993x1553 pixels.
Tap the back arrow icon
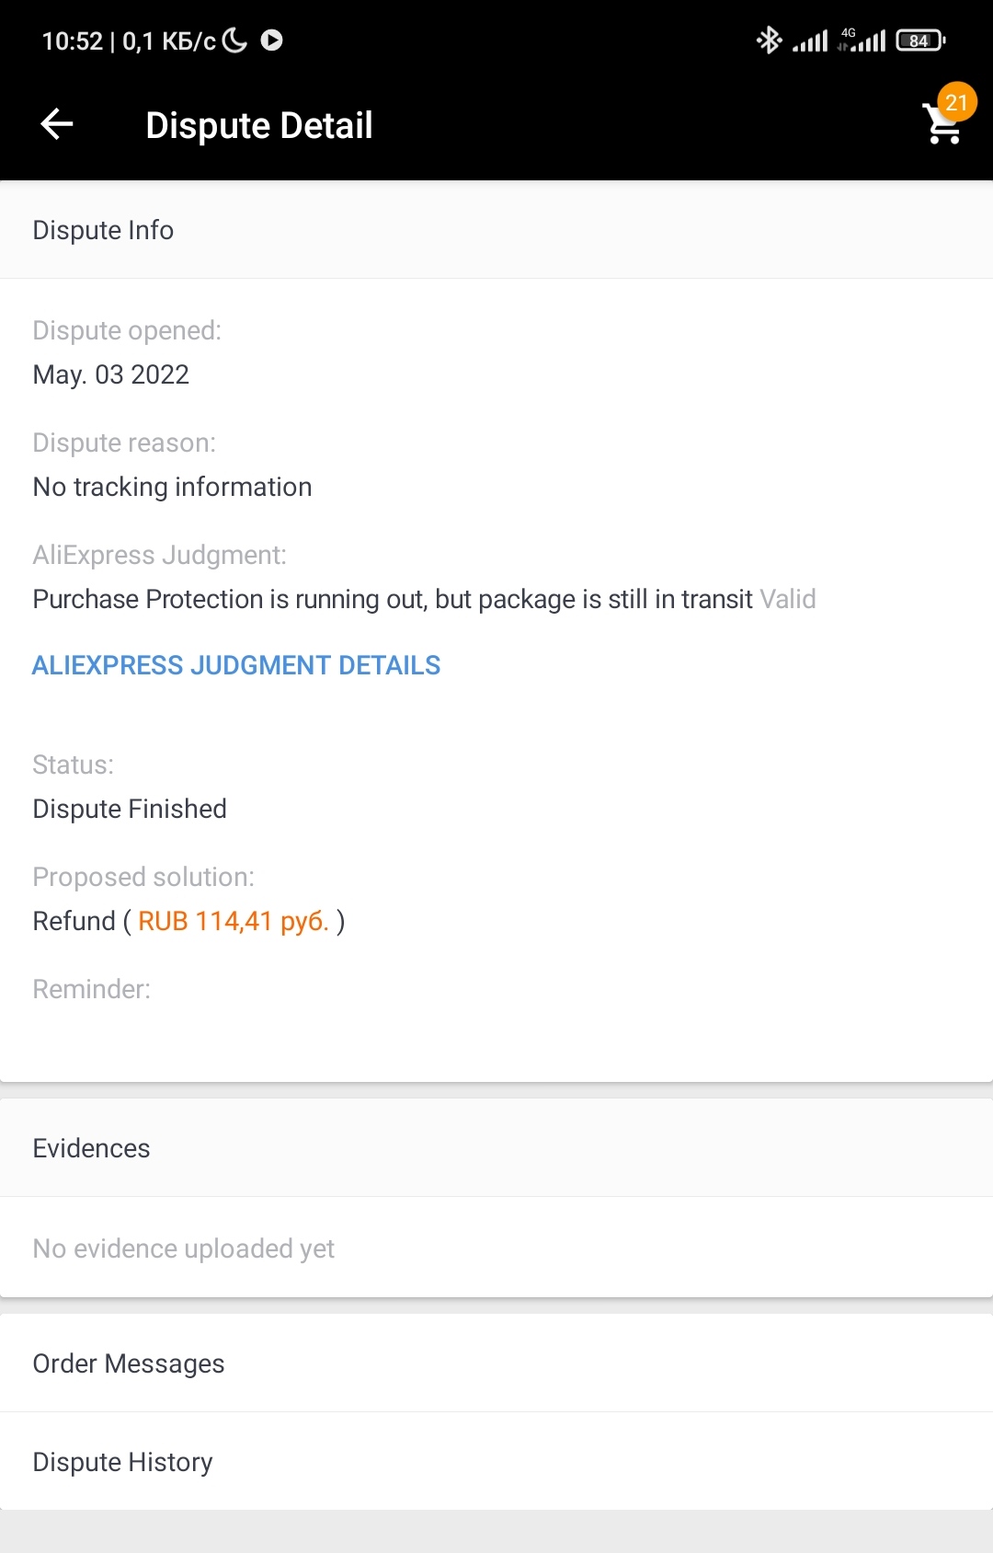click(57, 124)
